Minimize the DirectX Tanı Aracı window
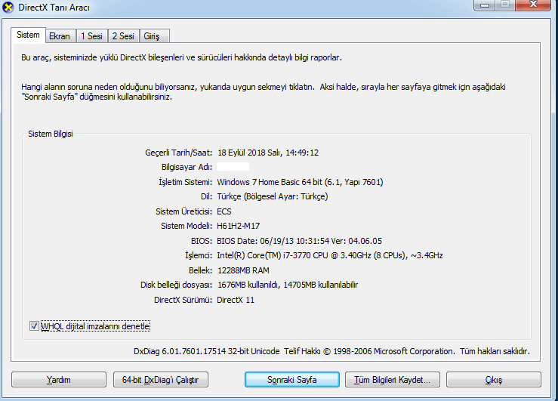Viewport: 558px width, 401px height. (x=484, y=5)
